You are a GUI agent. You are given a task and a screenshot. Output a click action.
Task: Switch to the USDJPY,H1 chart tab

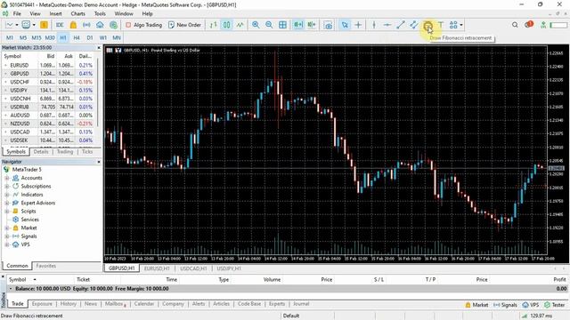[x=229, y=268]
